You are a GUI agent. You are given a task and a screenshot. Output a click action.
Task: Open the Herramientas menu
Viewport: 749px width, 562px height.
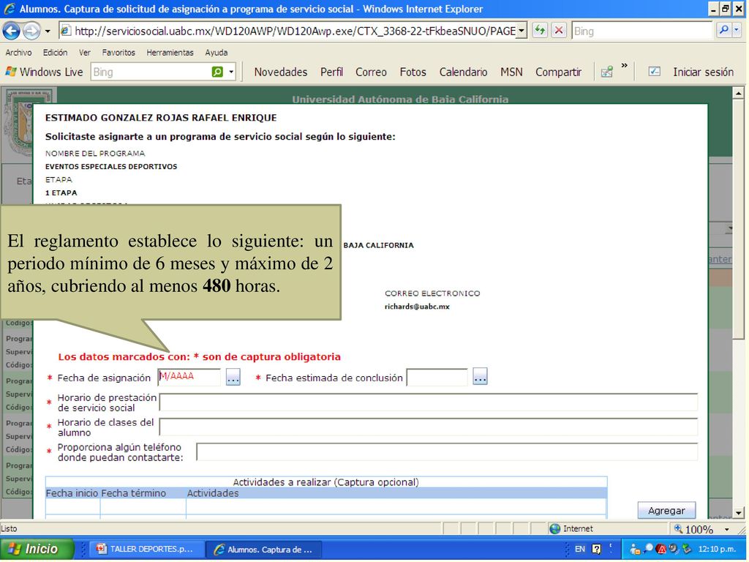[x=170, y=53]
